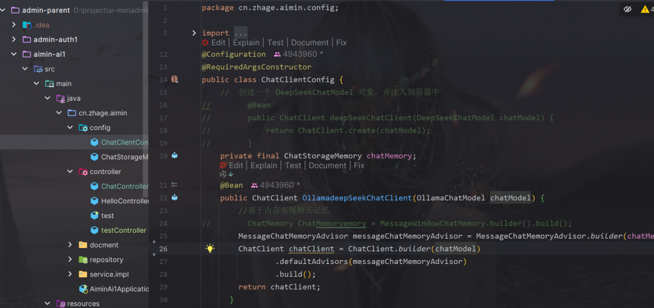Screen dimensions: 654x308
Task: Expand the admin-auth1 module
Action: click(x=14, y=40)
